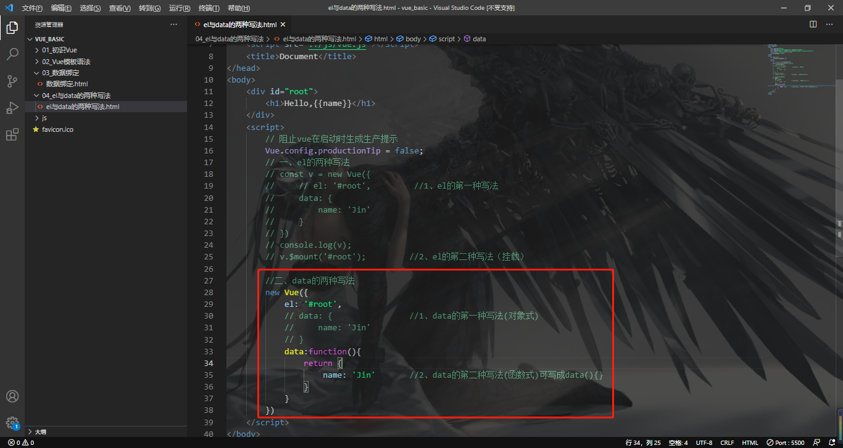Open 选择(S) menu

(x=90, y=8)
